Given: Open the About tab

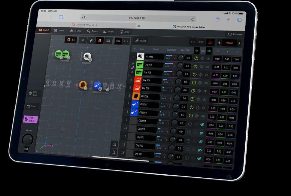Looking at the screenshot, I should (x=125, y=32).
